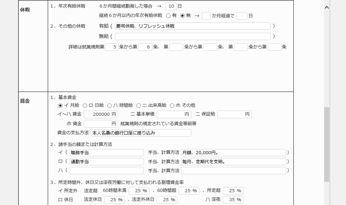The height and width of the screenshot is (205, 346).
Task: Choose ニ 出来高給 wage type
Action: [x=138, y=105]
